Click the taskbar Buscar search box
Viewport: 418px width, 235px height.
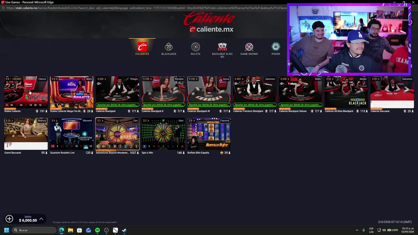pyautogui.click(x=34, y=230)
